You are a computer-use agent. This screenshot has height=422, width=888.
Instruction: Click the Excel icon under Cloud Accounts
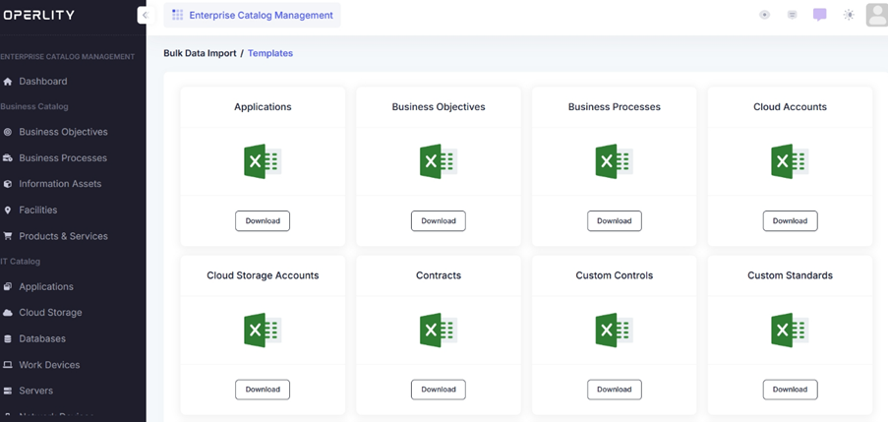[x=790, y=161]
